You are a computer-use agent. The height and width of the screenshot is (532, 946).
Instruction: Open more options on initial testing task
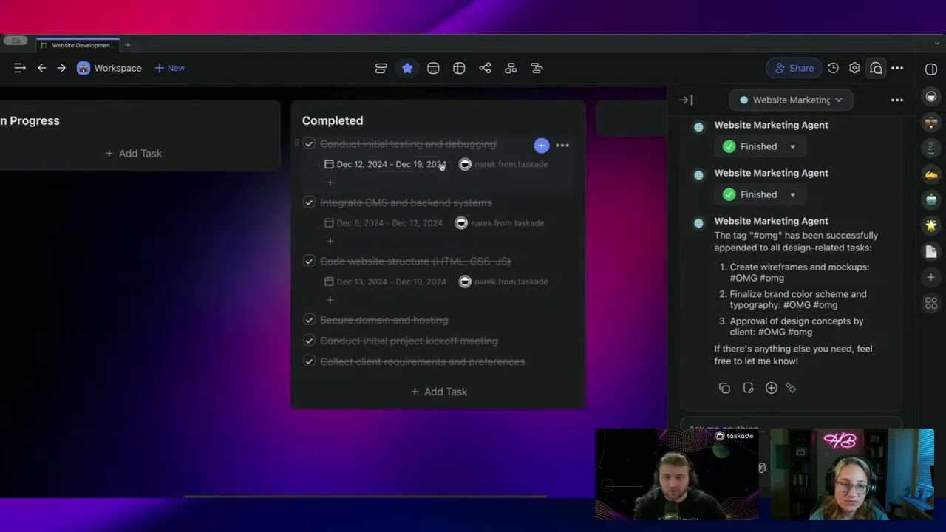coord(562,146)
